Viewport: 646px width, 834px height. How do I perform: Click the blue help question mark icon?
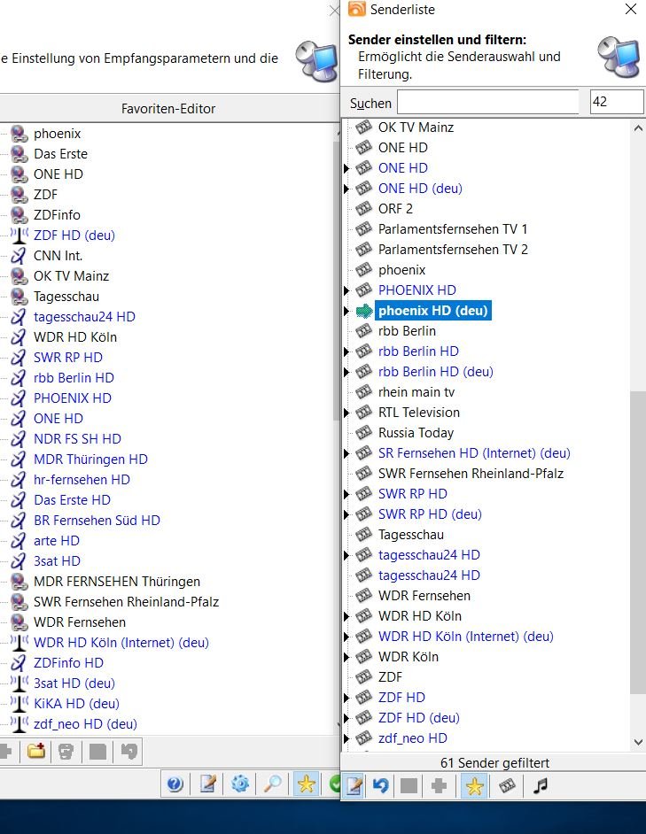pyautogui.click(x=175, y=784)
